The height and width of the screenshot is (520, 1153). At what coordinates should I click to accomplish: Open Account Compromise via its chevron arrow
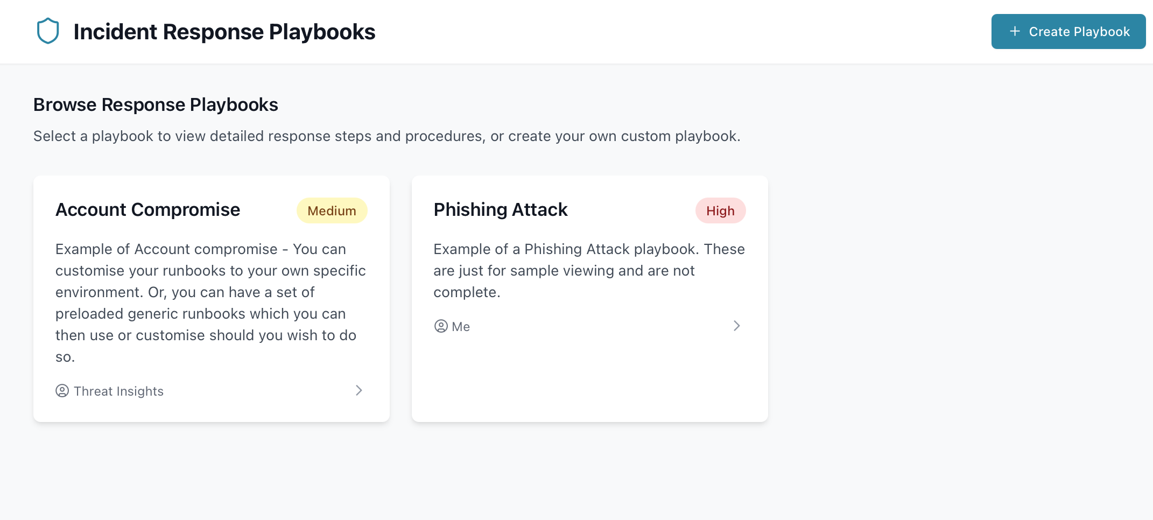click(359, 390)
